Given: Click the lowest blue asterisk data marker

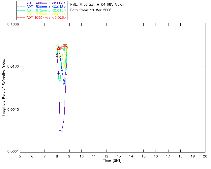Looking at the screenshot, I should pyautogui.click(x=64, y=84).
